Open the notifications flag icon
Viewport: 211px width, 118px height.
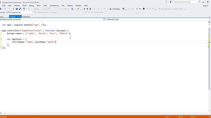click(x=166, y=2)
